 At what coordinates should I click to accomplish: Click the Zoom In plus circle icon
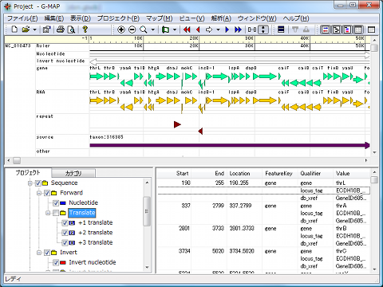click(121, 29)
